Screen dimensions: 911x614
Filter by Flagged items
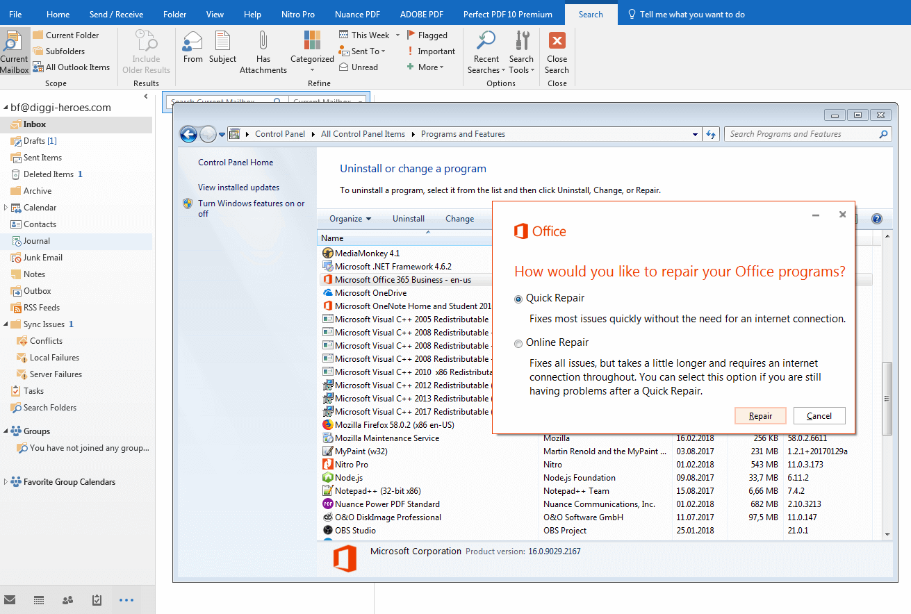[x=427, y=35]
